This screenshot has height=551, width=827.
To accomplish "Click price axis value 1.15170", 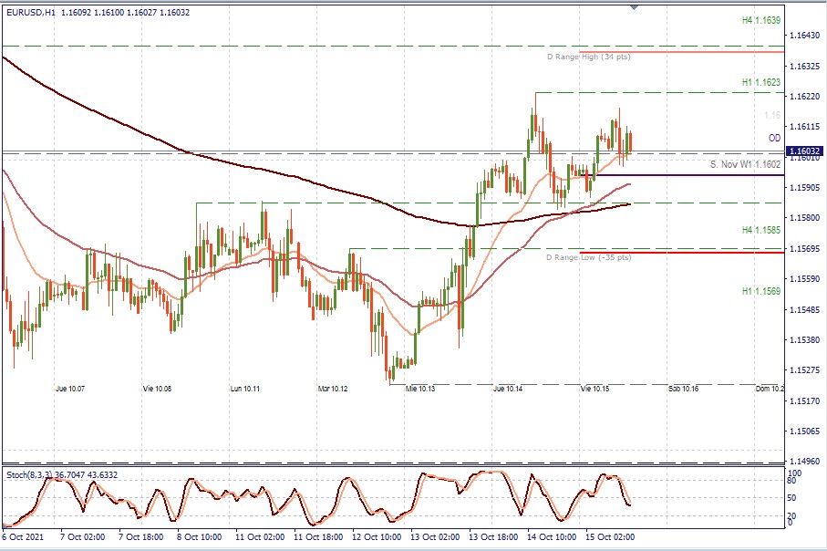I will [805, 400].
